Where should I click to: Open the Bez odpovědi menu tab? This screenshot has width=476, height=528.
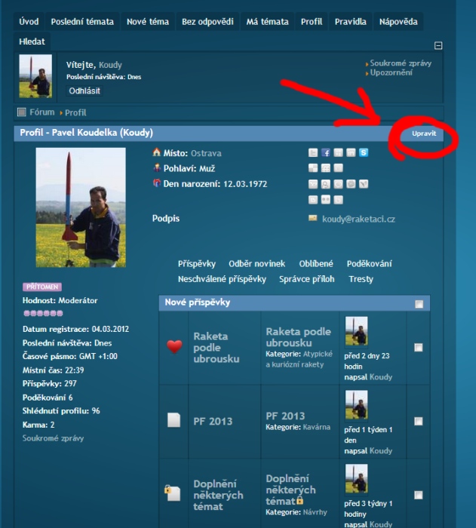207,22
